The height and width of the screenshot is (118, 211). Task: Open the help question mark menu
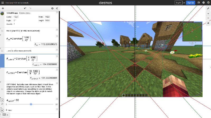204,3
